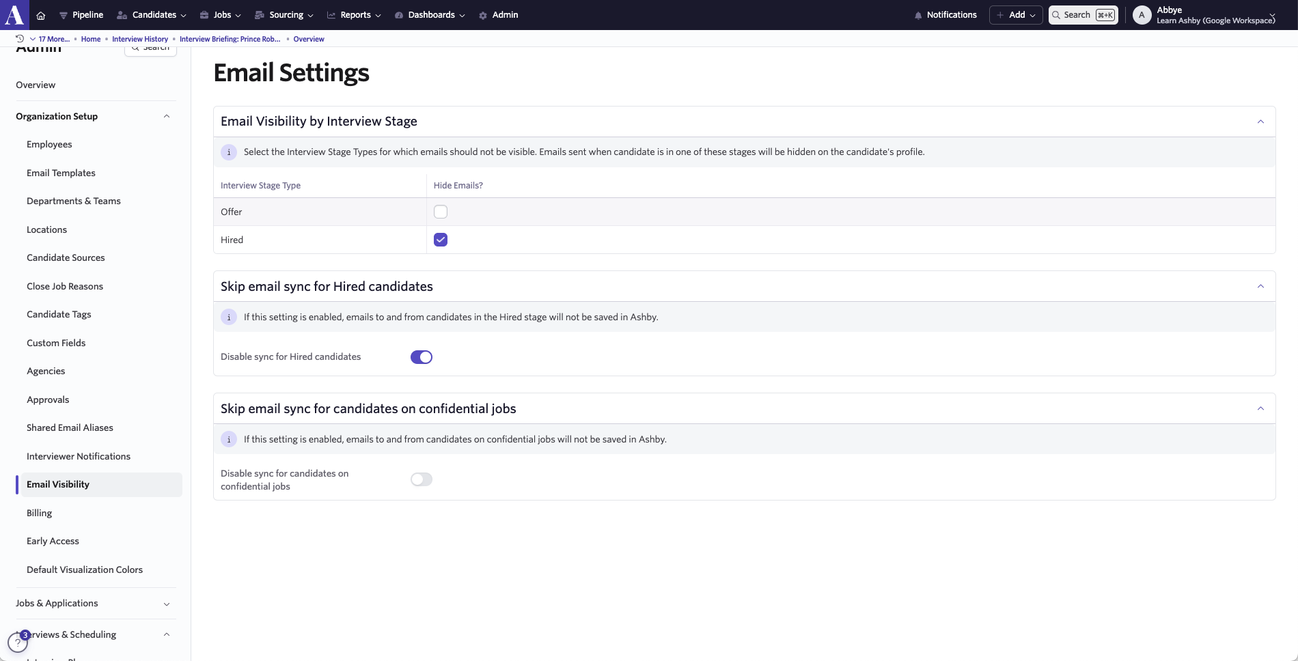Click the info icon in the Email Visibility section
Screen dimensions: 1298x661
point(229,152)
